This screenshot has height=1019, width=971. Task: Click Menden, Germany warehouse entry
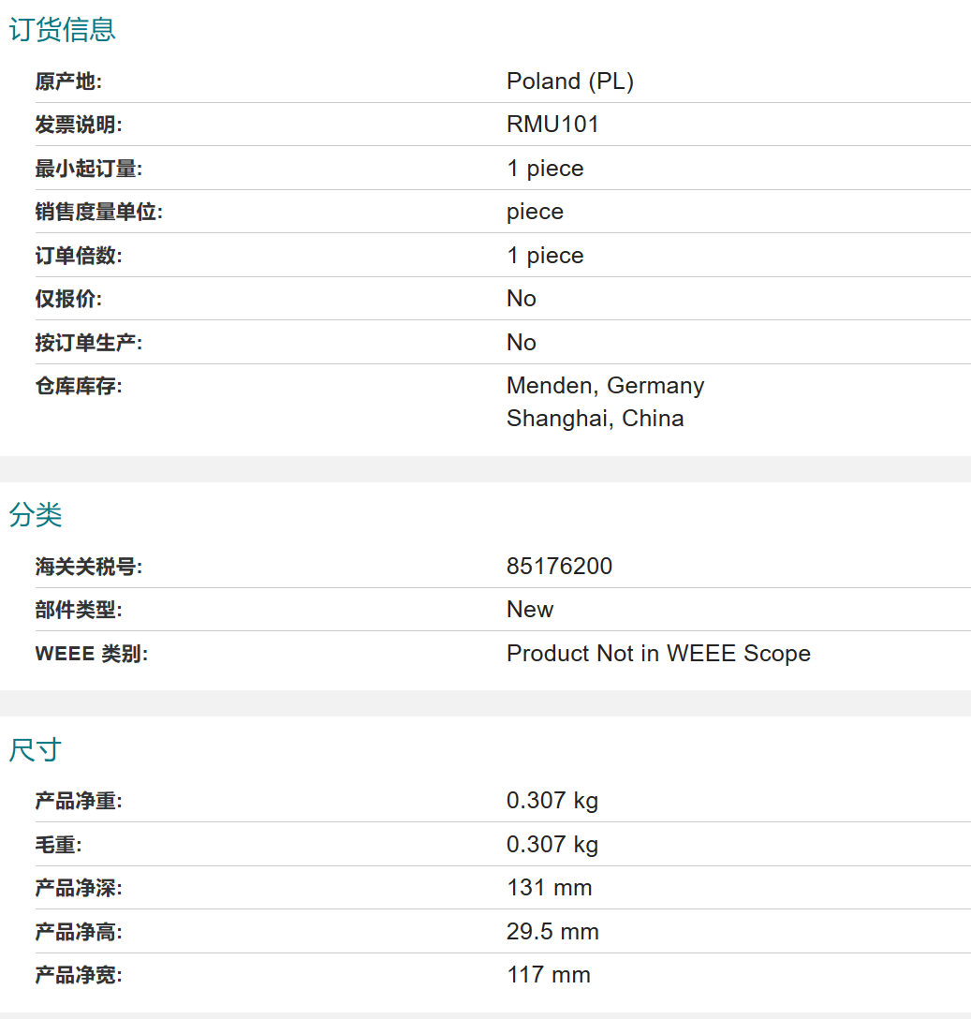click(x=605, y=386)
